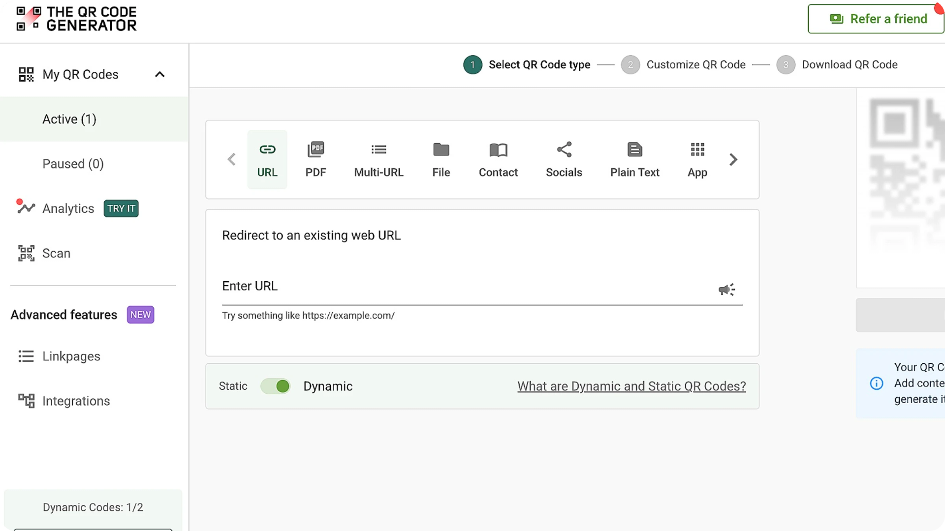Collapse the My QR Codes section
The image size is (945, 531).
click(159, 74)
